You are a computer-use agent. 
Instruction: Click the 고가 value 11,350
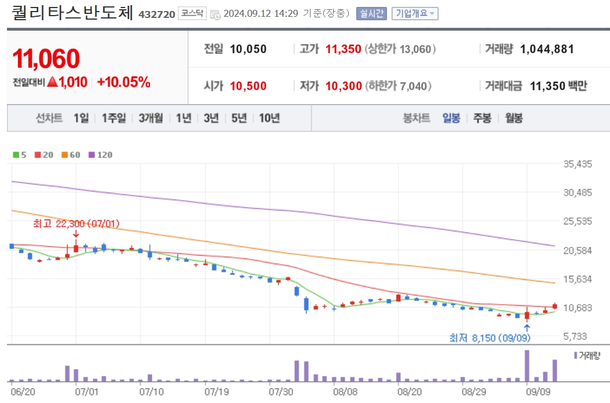[x=343, y=49]
